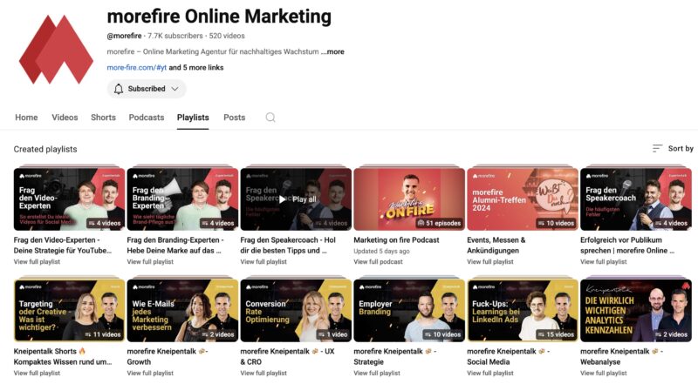Click title morefire Kneipentalk - Strategie
The height and width of the screenshot is (384, 698).
[x=395, y=356]
